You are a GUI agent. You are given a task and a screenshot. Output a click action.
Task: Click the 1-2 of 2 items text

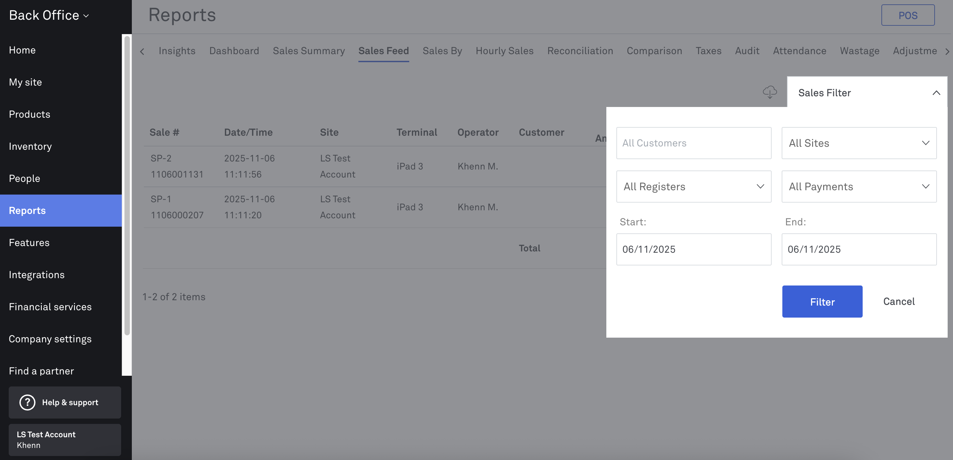[174, 297]
